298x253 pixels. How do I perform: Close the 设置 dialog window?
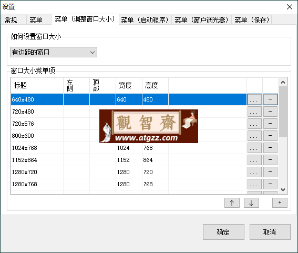(x=290, y=7)
